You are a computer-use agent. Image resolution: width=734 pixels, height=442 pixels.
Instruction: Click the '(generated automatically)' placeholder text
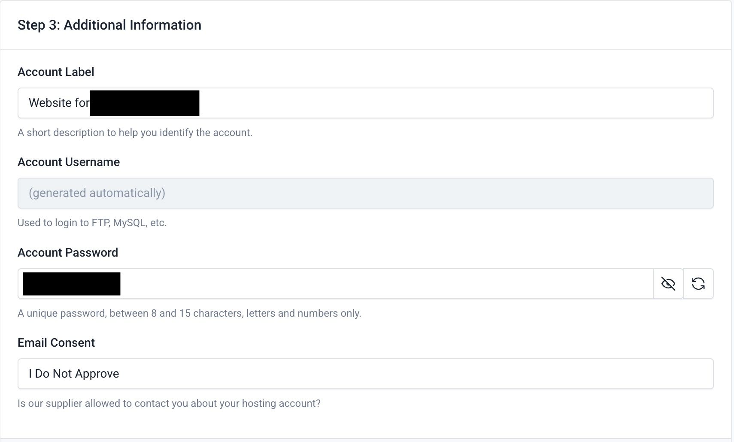(97, 193)
